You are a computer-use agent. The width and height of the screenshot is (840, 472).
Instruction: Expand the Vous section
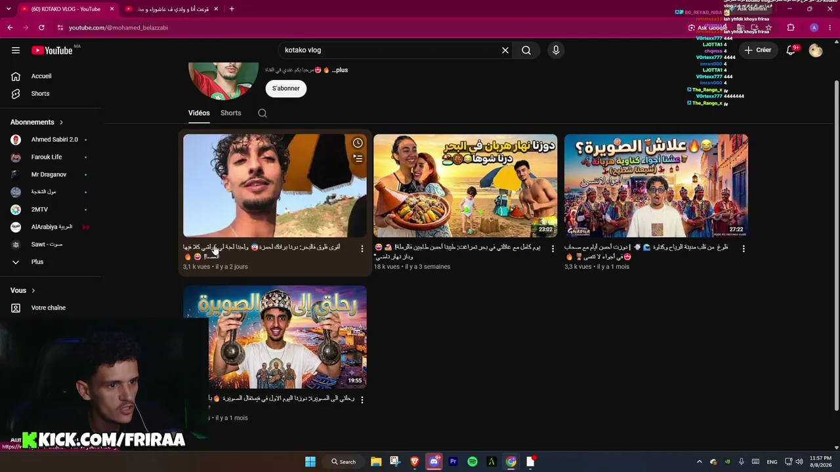click(23, 290)
